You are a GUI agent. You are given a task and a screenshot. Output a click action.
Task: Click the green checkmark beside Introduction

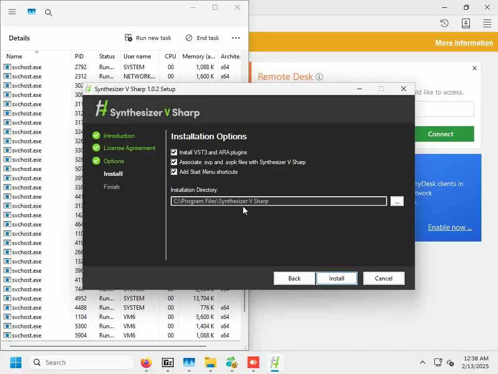pyautogui.click(x=96, y=136)
